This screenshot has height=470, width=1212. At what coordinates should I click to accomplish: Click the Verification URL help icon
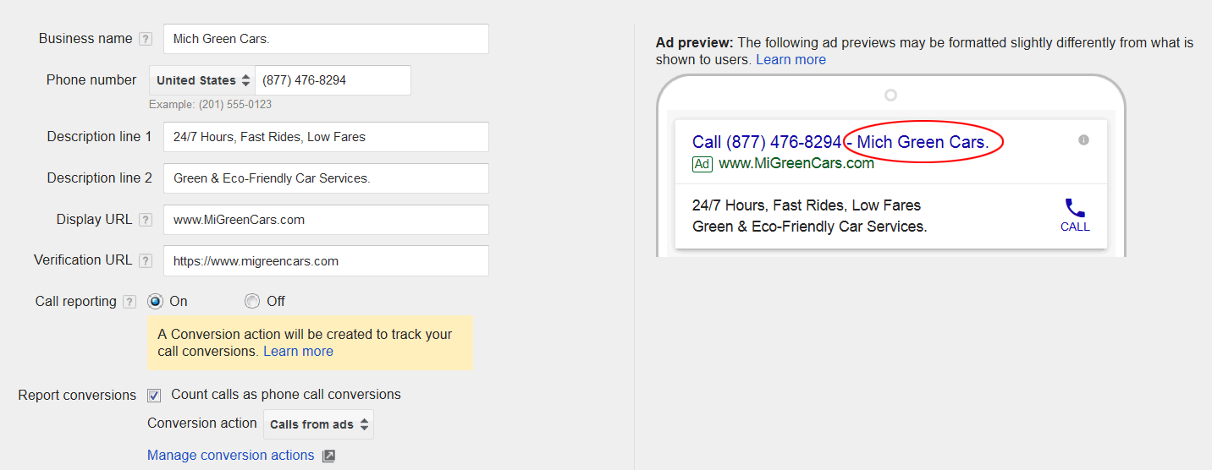click(x=146, y=260)
